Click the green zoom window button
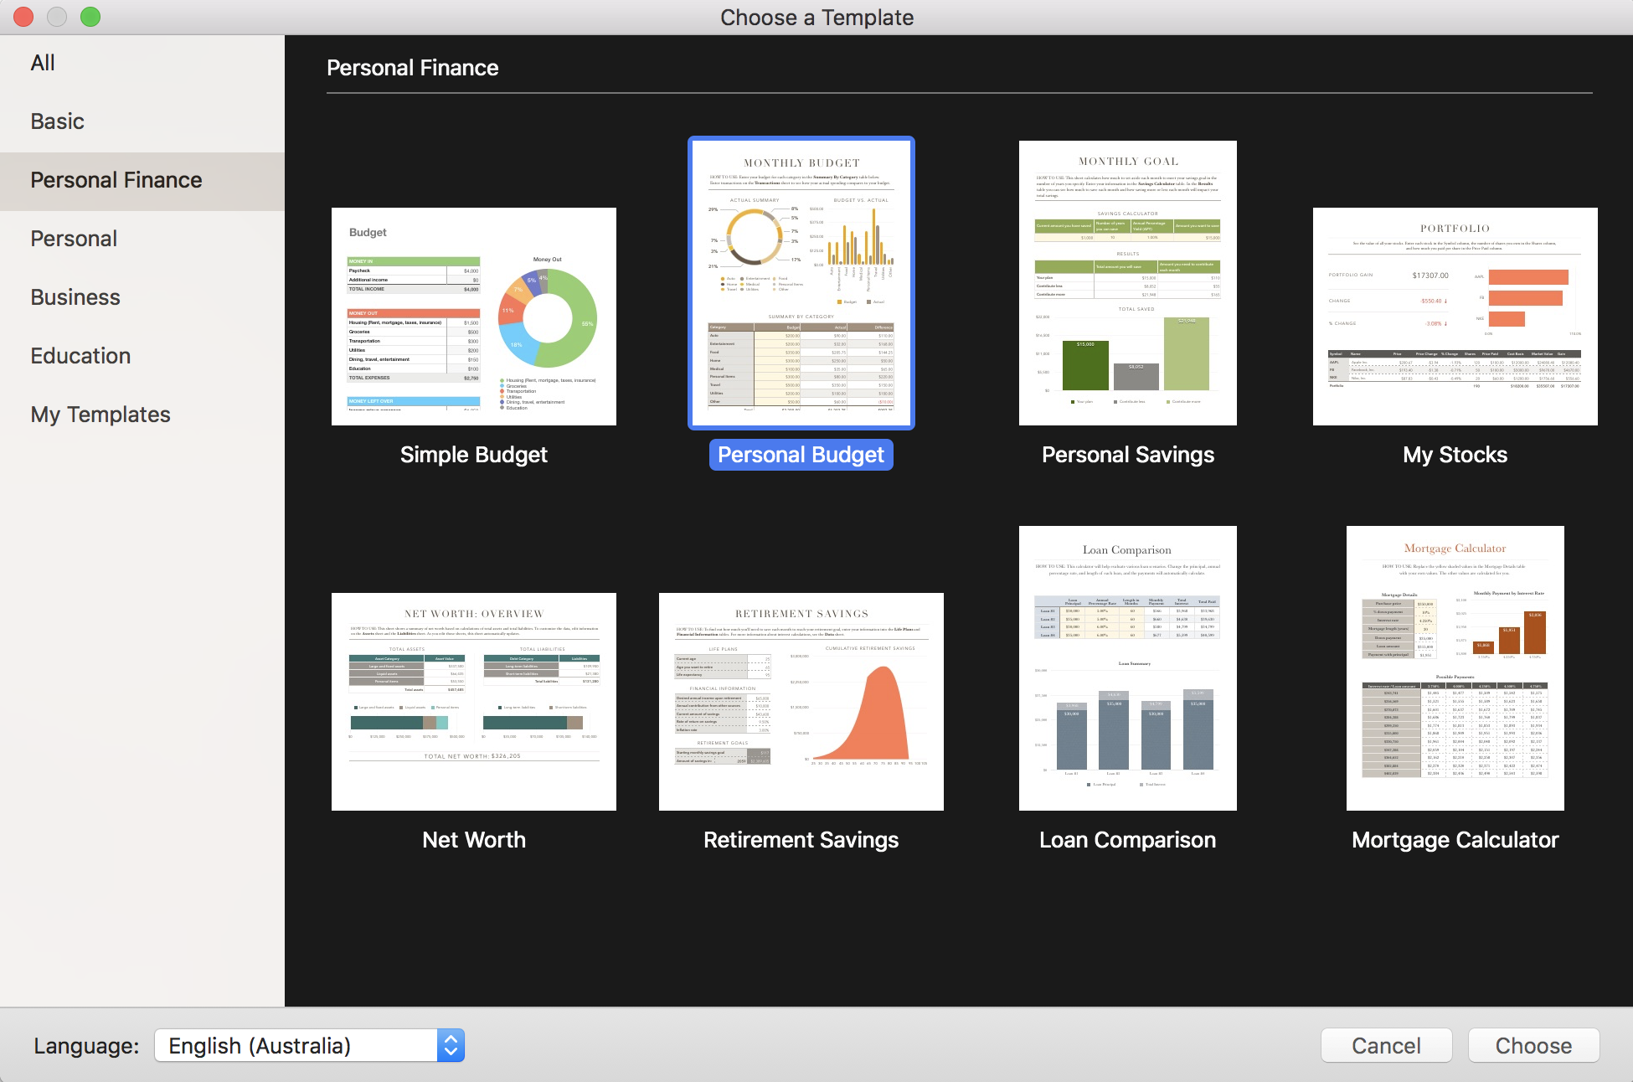Viewport: 1633px width, 1082px height. pos(90,16)
